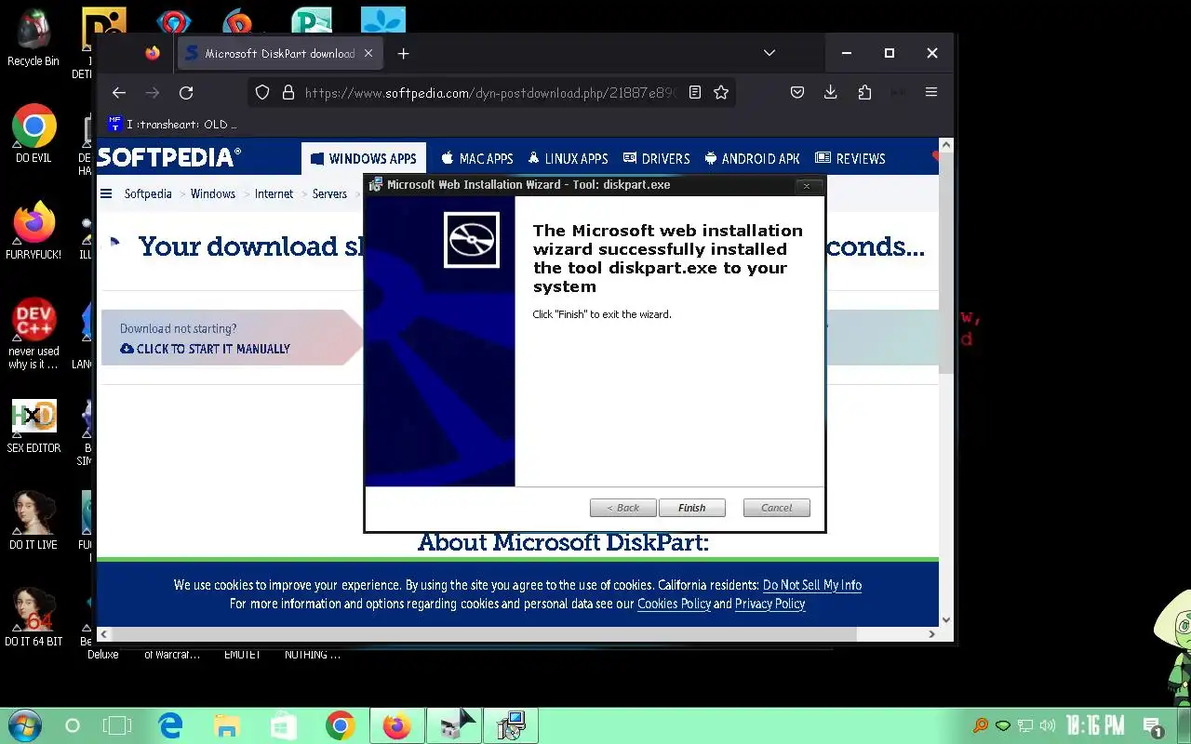Click to start it manually link

(206, 349)
